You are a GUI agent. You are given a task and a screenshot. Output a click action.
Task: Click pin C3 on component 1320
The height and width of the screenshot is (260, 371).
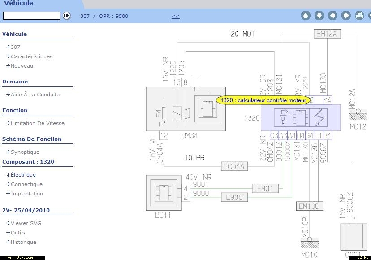coord(274,135)
